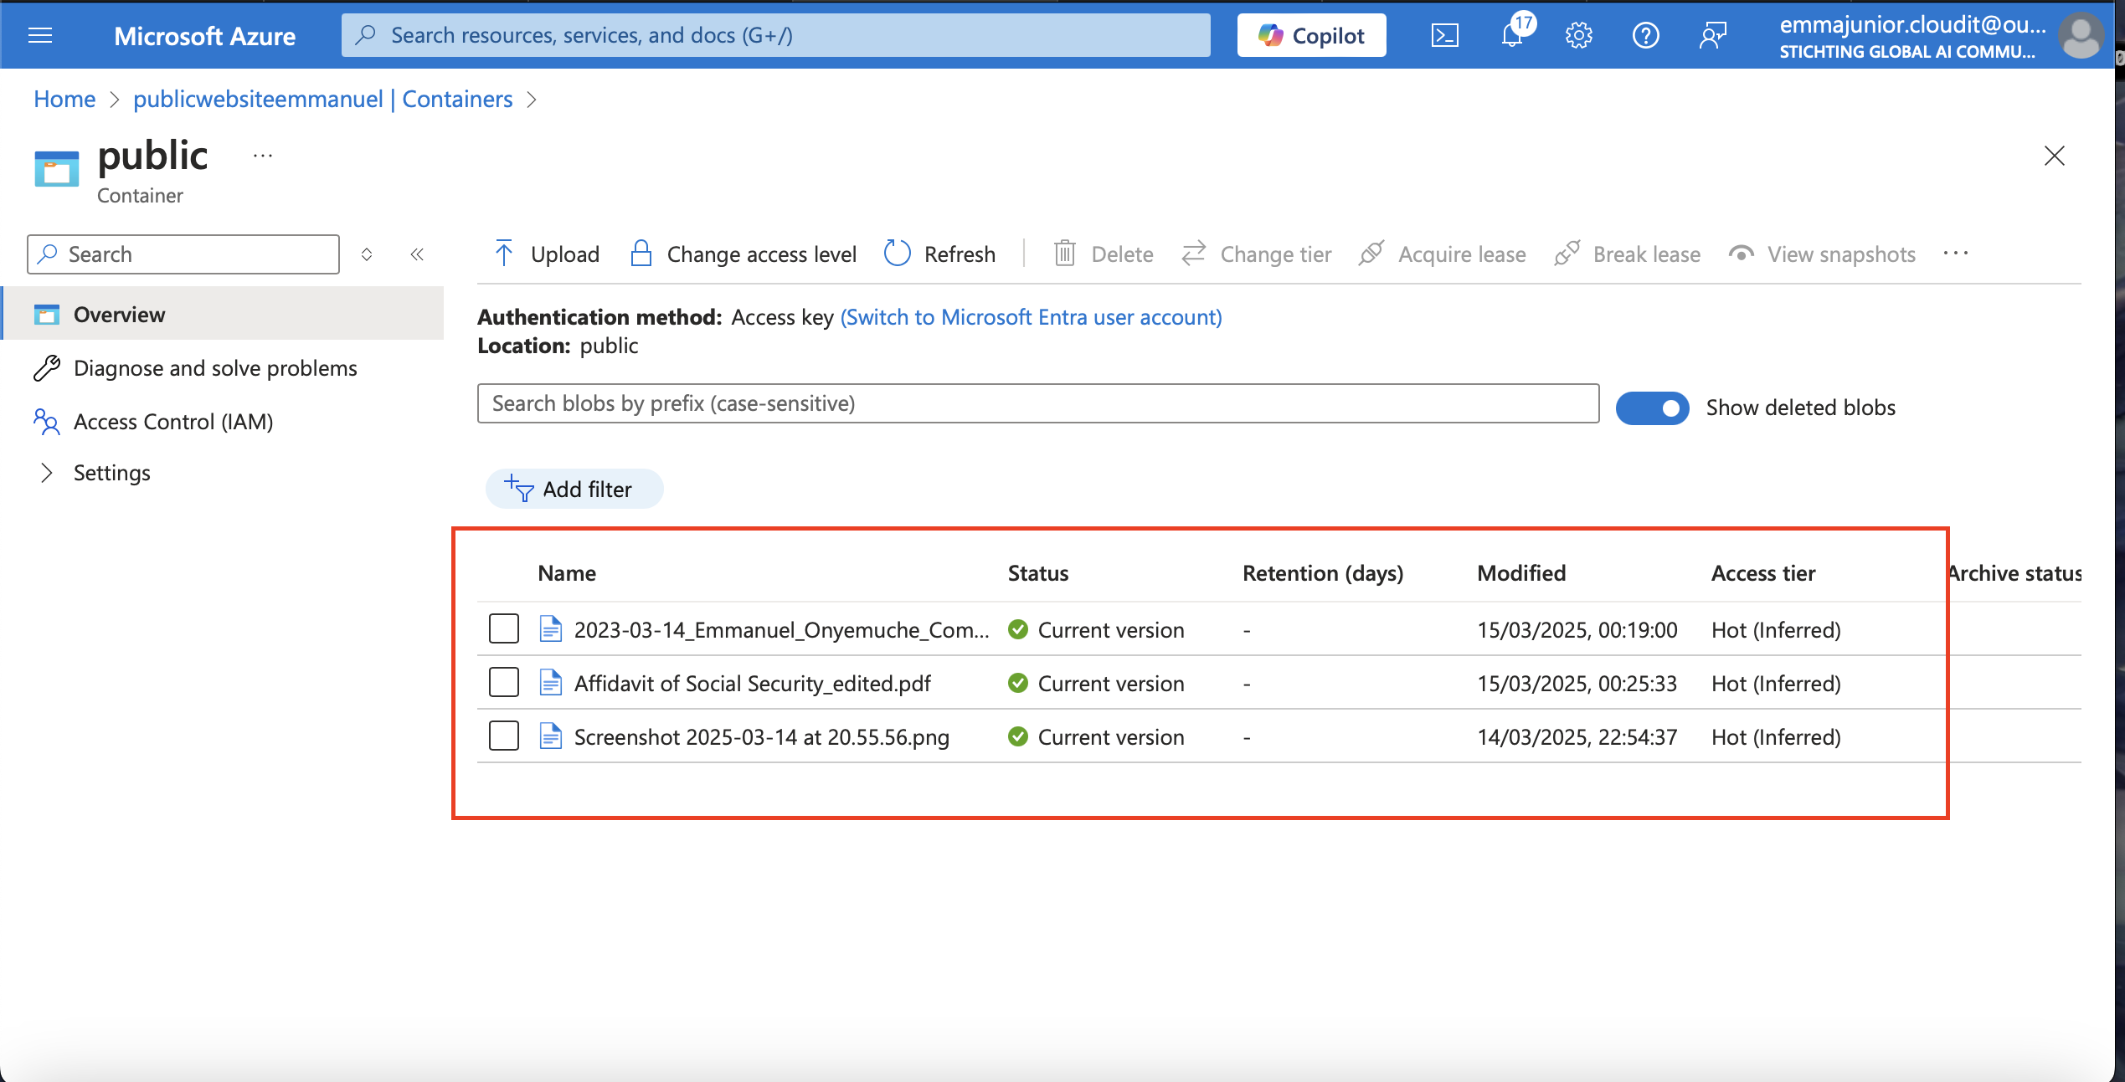This screenshot has width=2125, height=1082.
Task: Open the hamburger portal menu
Action: click(x=40, y=35)
